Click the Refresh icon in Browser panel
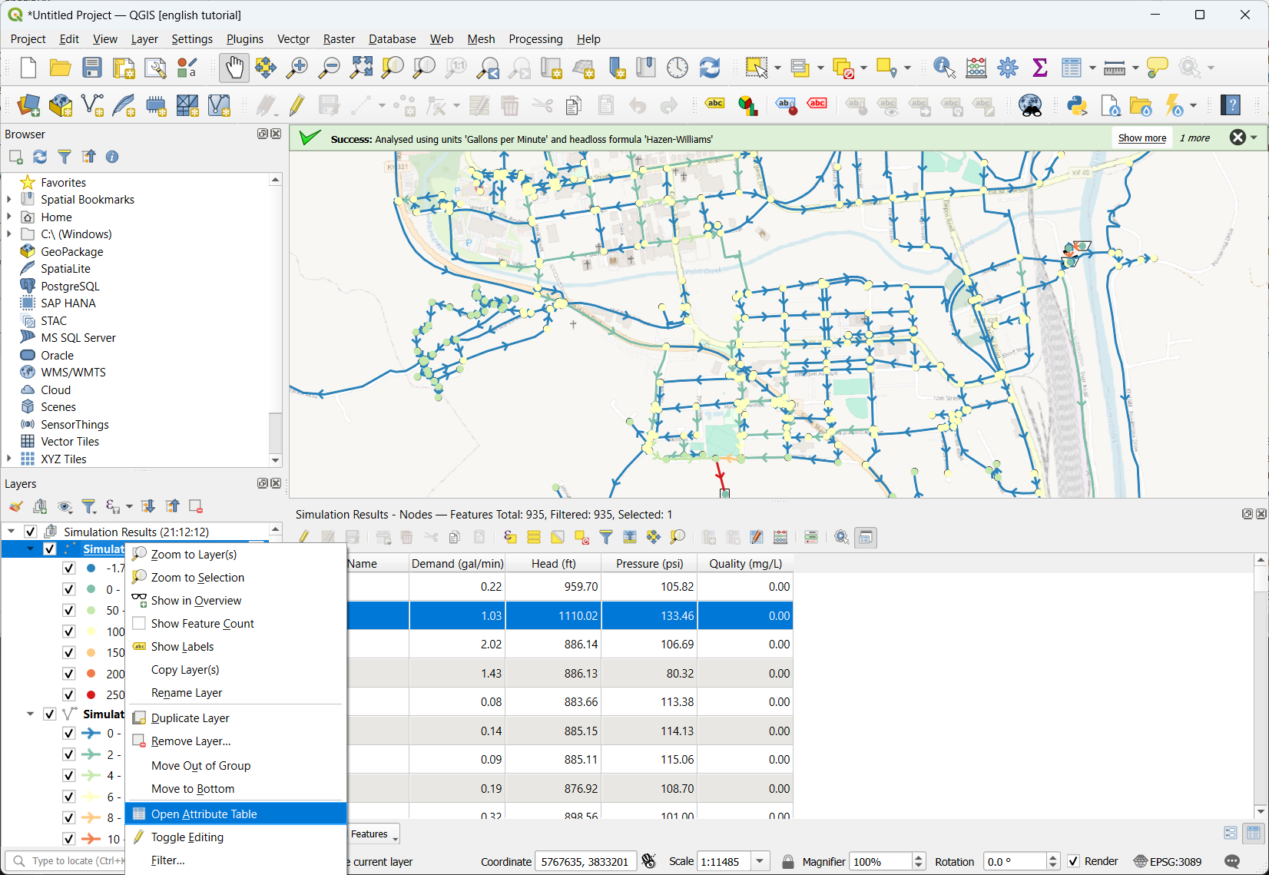Image resolution: width=1269 pixels, height=875 pixels. pos(40,157)
